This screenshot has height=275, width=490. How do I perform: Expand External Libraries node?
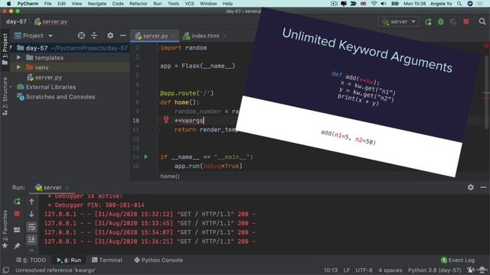(x=11, y=87)
